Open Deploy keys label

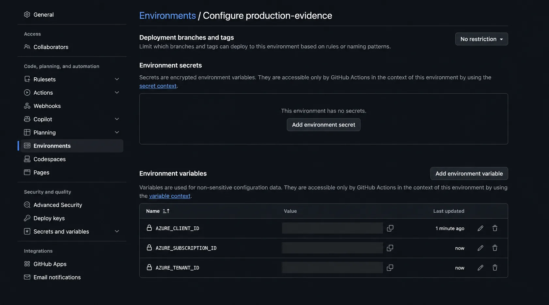[x=49, y=218]
